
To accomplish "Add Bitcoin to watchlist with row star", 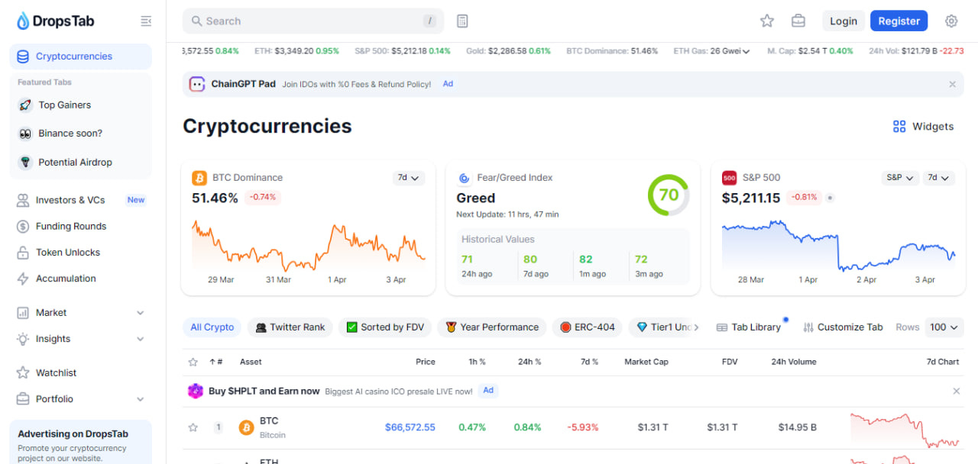I will [193, 427].
